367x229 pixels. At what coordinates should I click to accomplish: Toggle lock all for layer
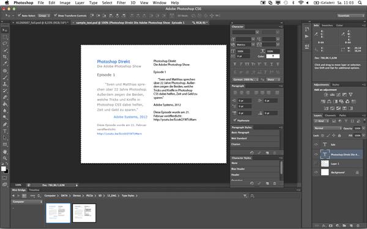tap(339, 136)
